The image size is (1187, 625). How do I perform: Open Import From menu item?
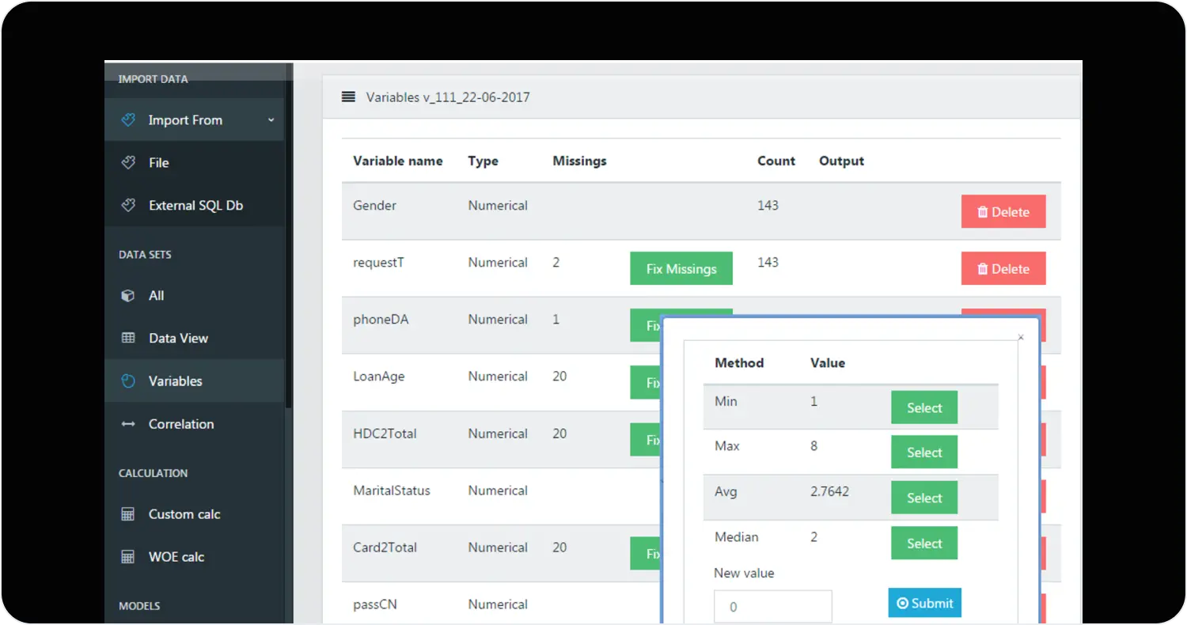click(194, 120)
